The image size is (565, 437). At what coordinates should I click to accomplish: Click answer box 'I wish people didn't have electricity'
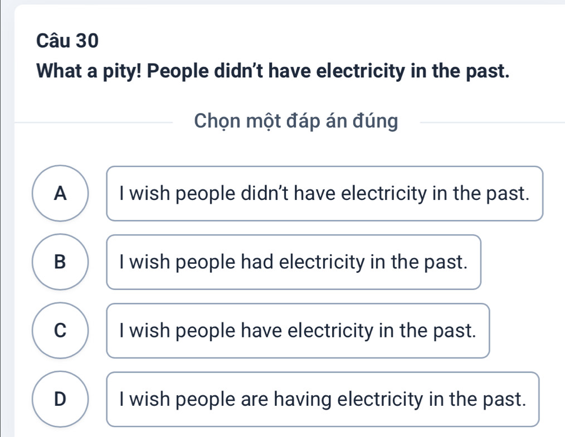point(324,194)
